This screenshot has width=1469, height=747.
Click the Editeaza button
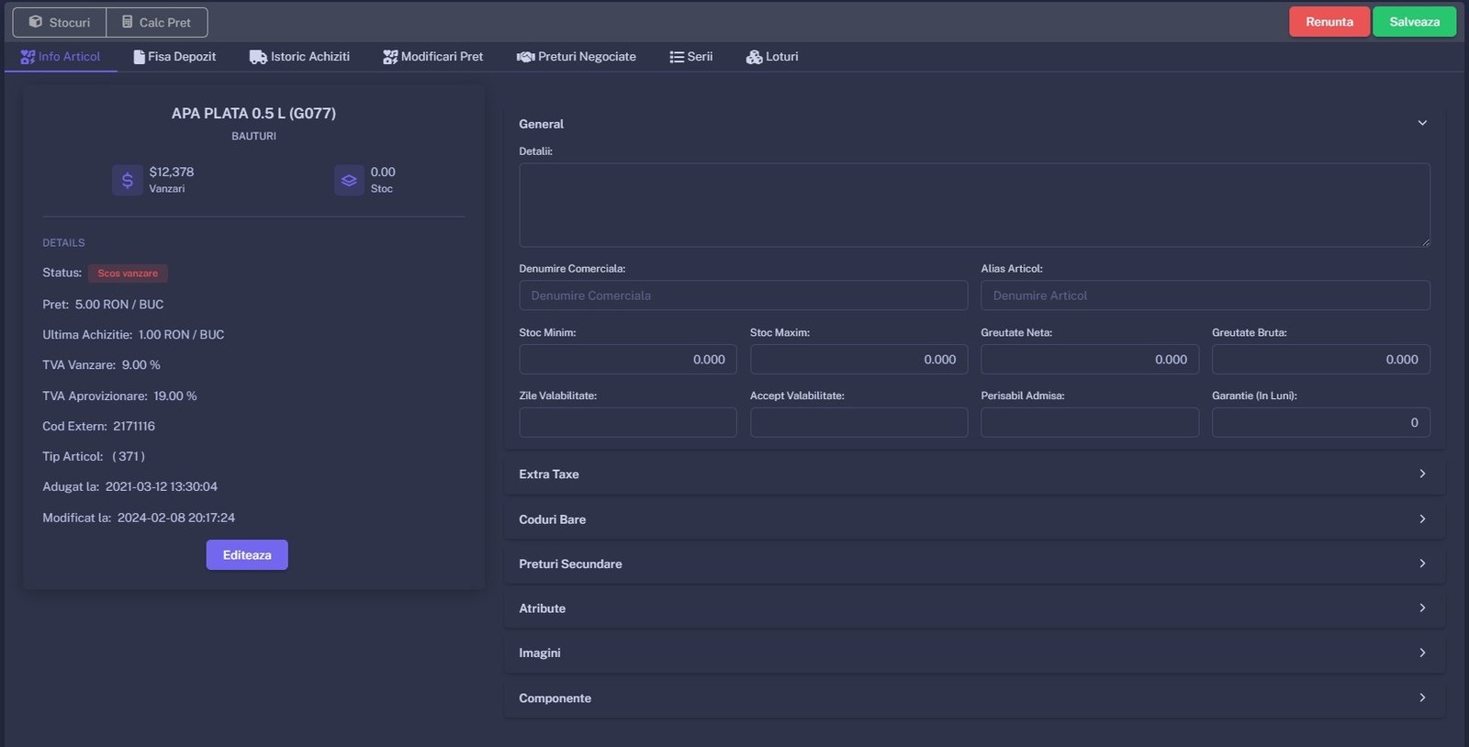(x=247, y=554)
